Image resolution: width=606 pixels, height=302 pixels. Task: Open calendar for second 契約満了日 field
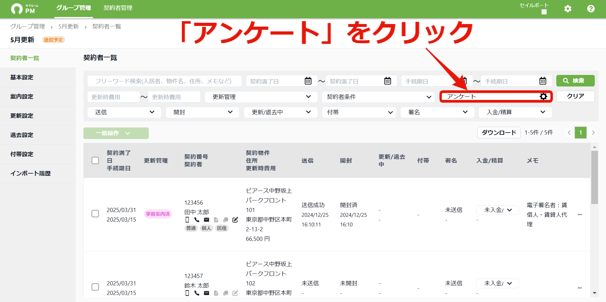pos(388,81)
